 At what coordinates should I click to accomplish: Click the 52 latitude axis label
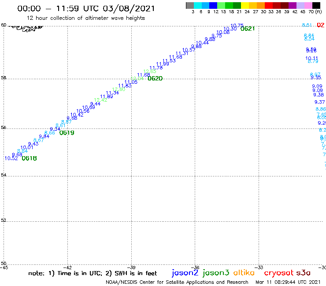coord(4,220)
